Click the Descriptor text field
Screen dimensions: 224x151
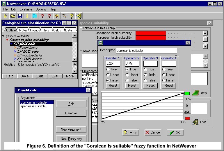pos(147,51)
